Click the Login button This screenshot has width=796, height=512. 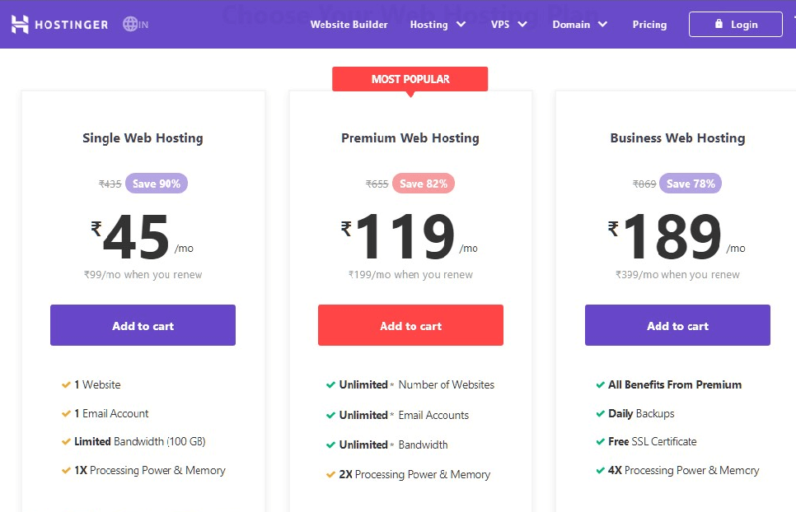click(x=736, y=25)
